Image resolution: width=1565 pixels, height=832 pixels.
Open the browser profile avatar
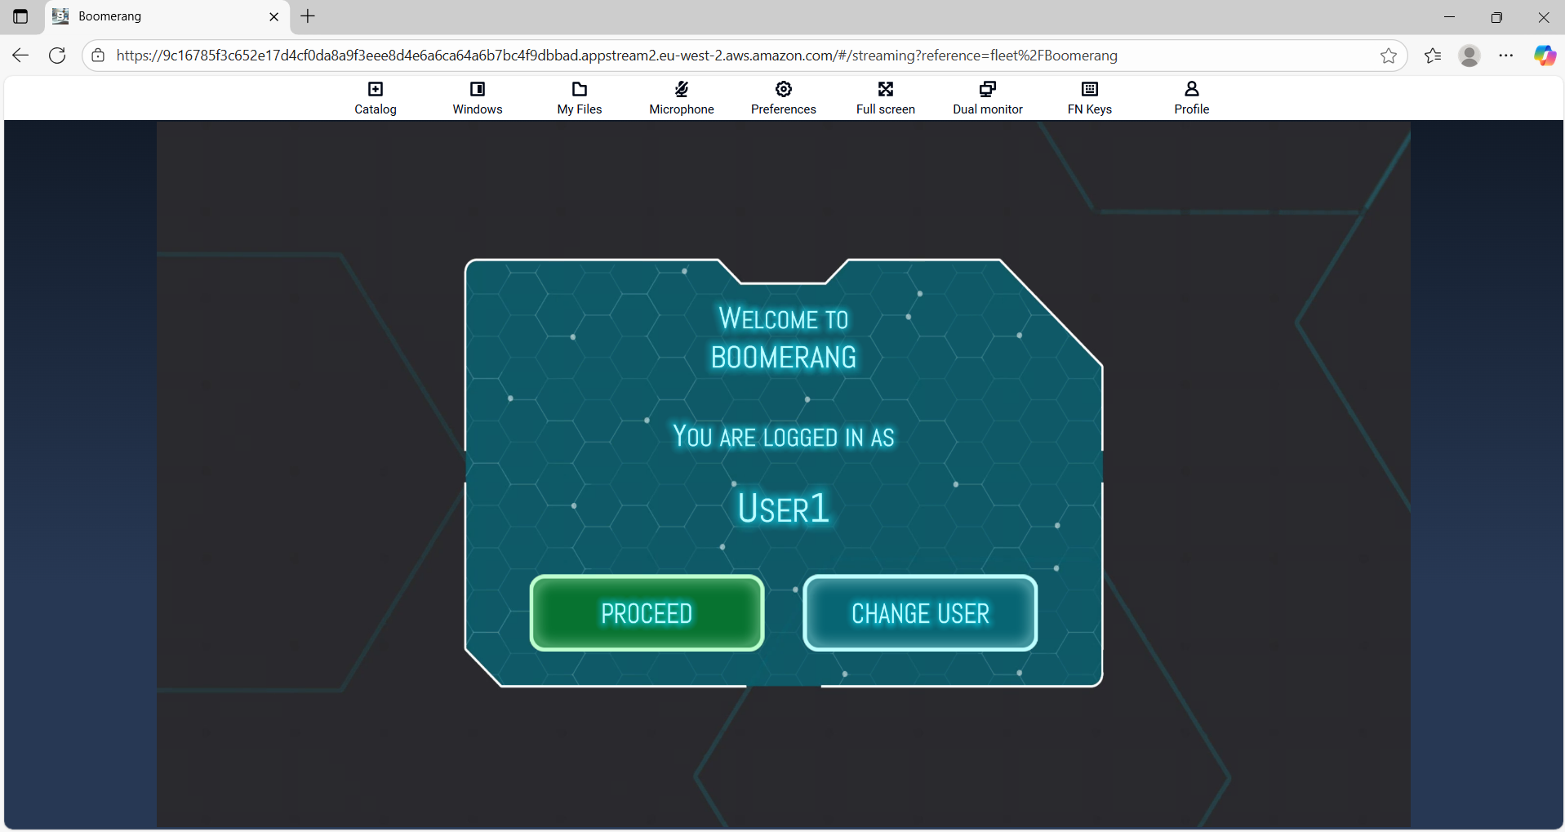tap(1469, 56)
